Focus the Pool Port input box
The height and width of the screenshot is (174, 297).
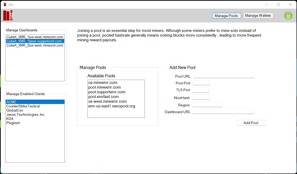pyautogui.click(x=201, y=83)
